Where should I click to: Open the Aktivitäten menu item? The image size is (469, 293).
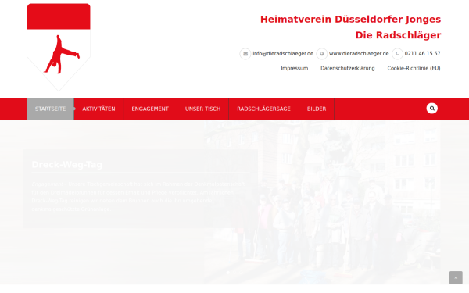click(98, 109)
